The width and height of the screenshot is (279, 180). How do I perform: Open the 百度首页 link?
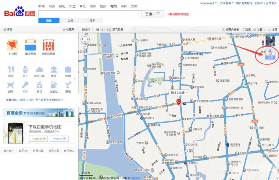coord(271,3)
